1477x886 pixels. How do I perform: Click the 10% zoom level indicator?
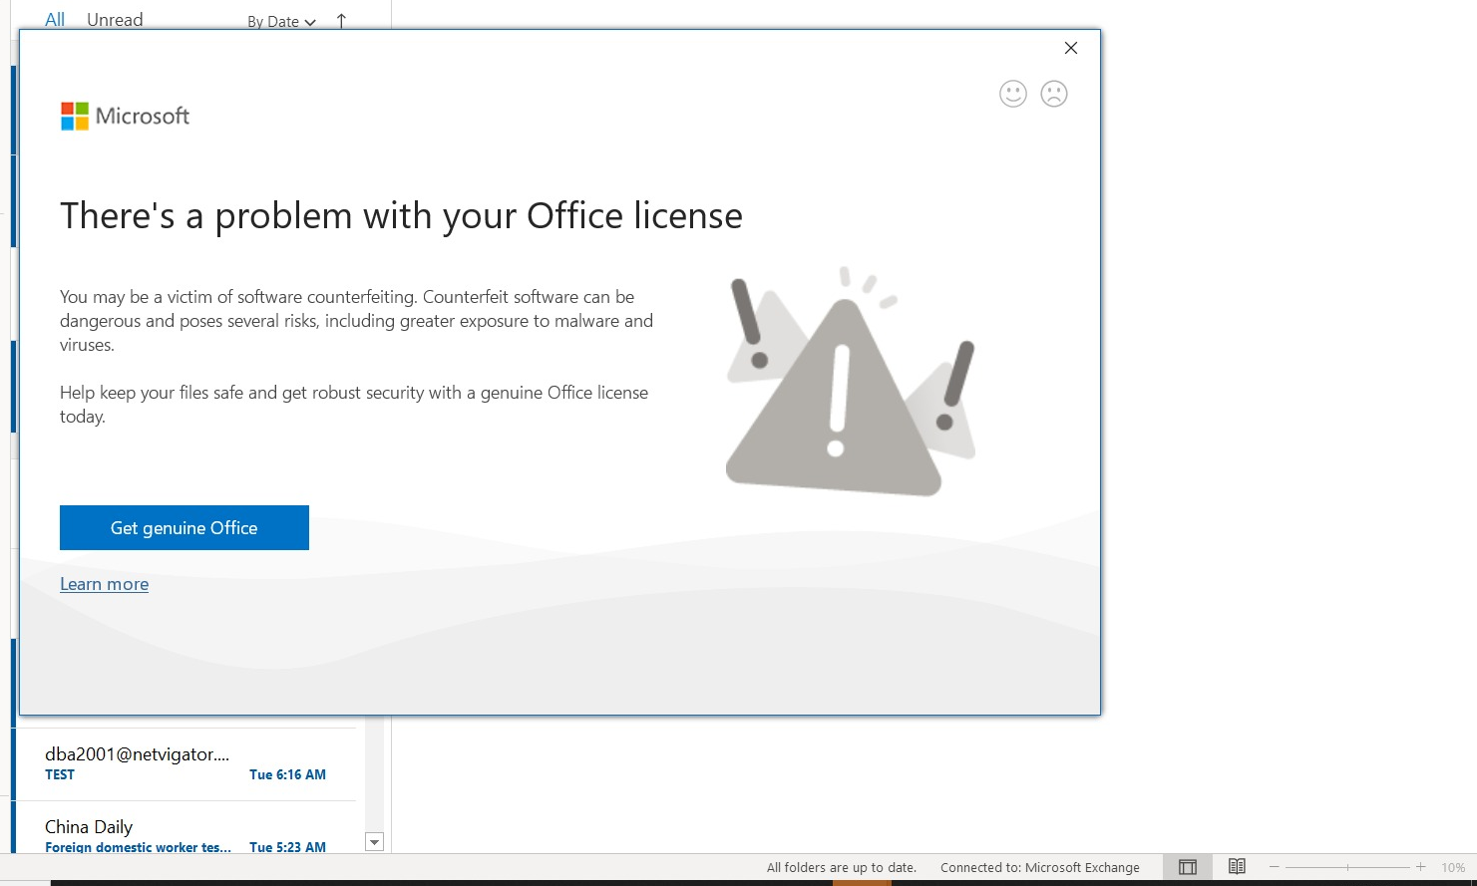1452,867
